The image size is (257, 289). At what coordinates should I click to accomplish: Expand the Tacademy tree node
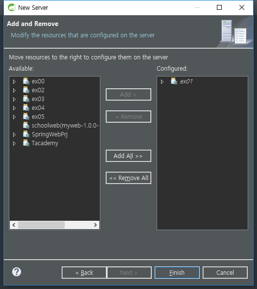click(x=14, y=143)
